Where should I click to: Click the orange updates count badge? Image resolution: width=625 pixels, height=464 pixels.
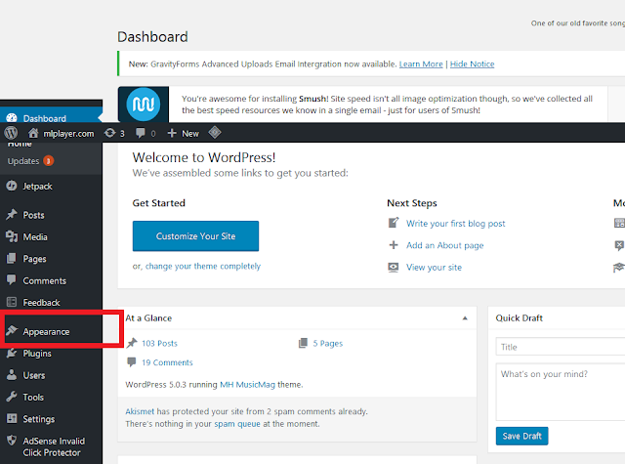(48, 160)
